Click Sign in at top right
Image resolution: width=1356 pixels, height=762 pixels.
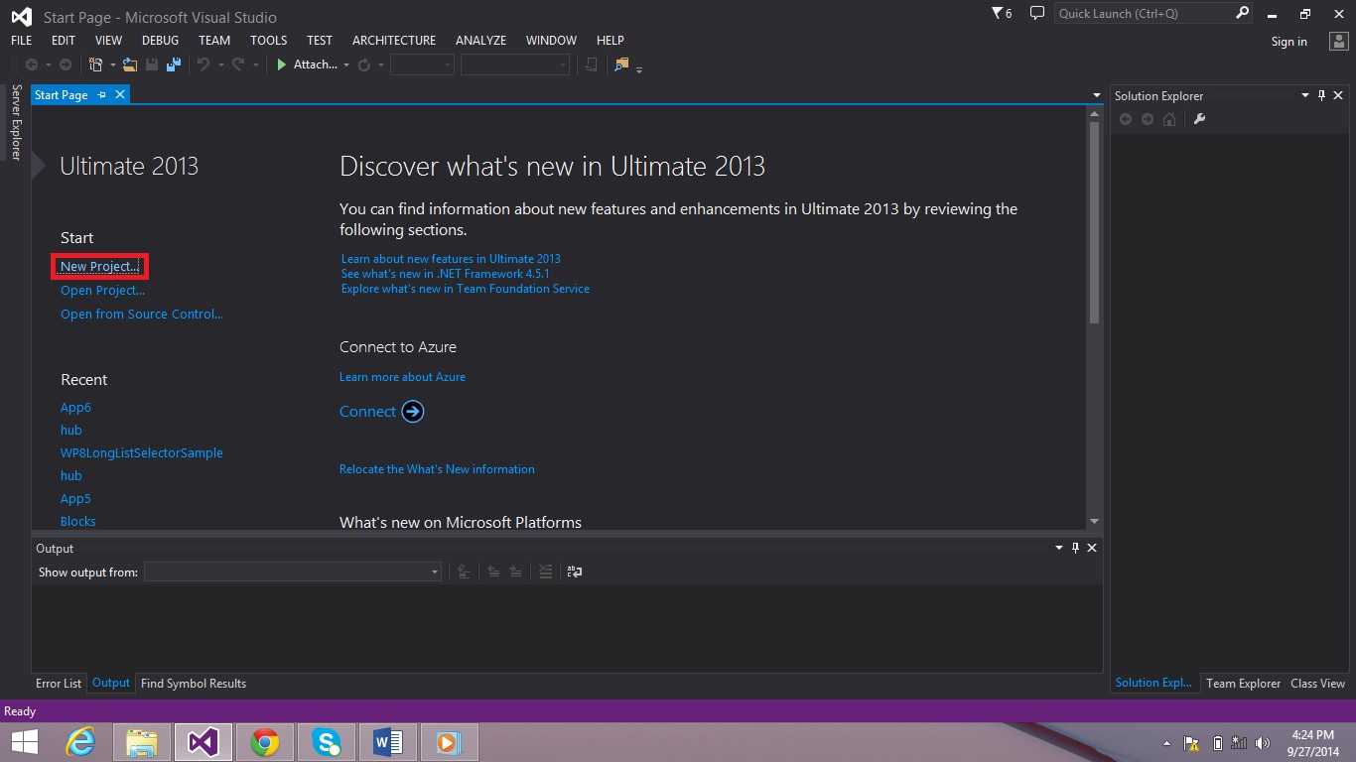point(1288,42)
